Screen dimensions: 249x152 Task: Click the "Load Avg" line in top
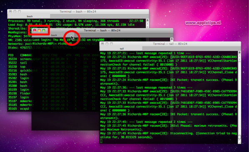tap(71, 25)
